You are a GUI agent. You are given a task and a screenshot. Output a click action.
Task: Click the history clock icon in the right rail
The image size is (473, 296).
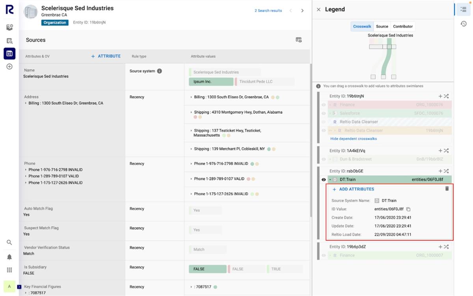pyautogui.click(x=464, y=24)
